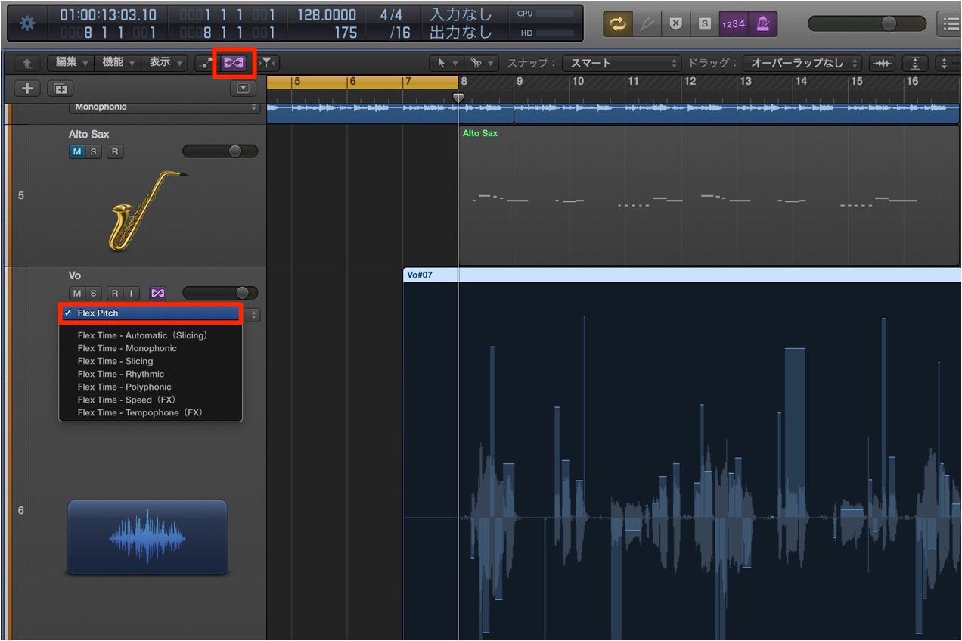962x641 pixels.
Task: Enable the metronome click button
Action: tap(762, 23)
